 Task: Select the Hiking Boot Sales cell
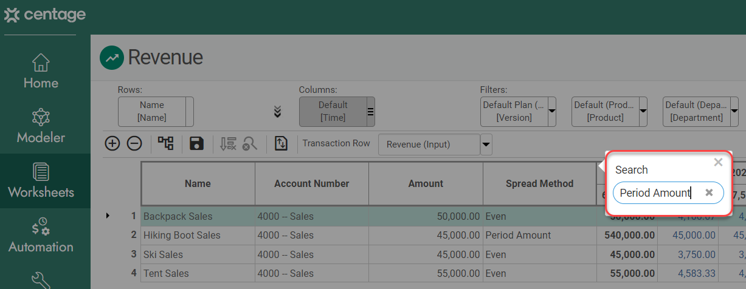(198, 235)
